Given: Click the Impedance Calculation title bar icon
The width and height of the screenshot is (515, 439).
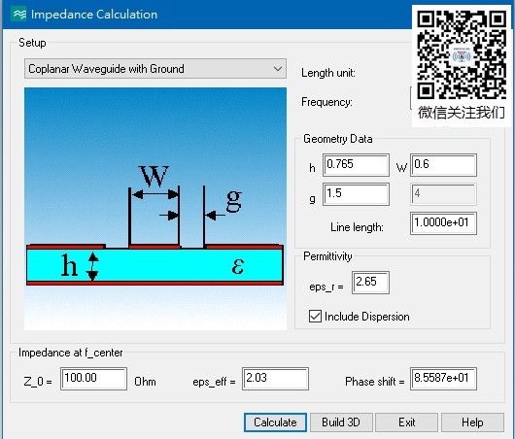Looking at the screenshot, I should (x=18, y=15).
